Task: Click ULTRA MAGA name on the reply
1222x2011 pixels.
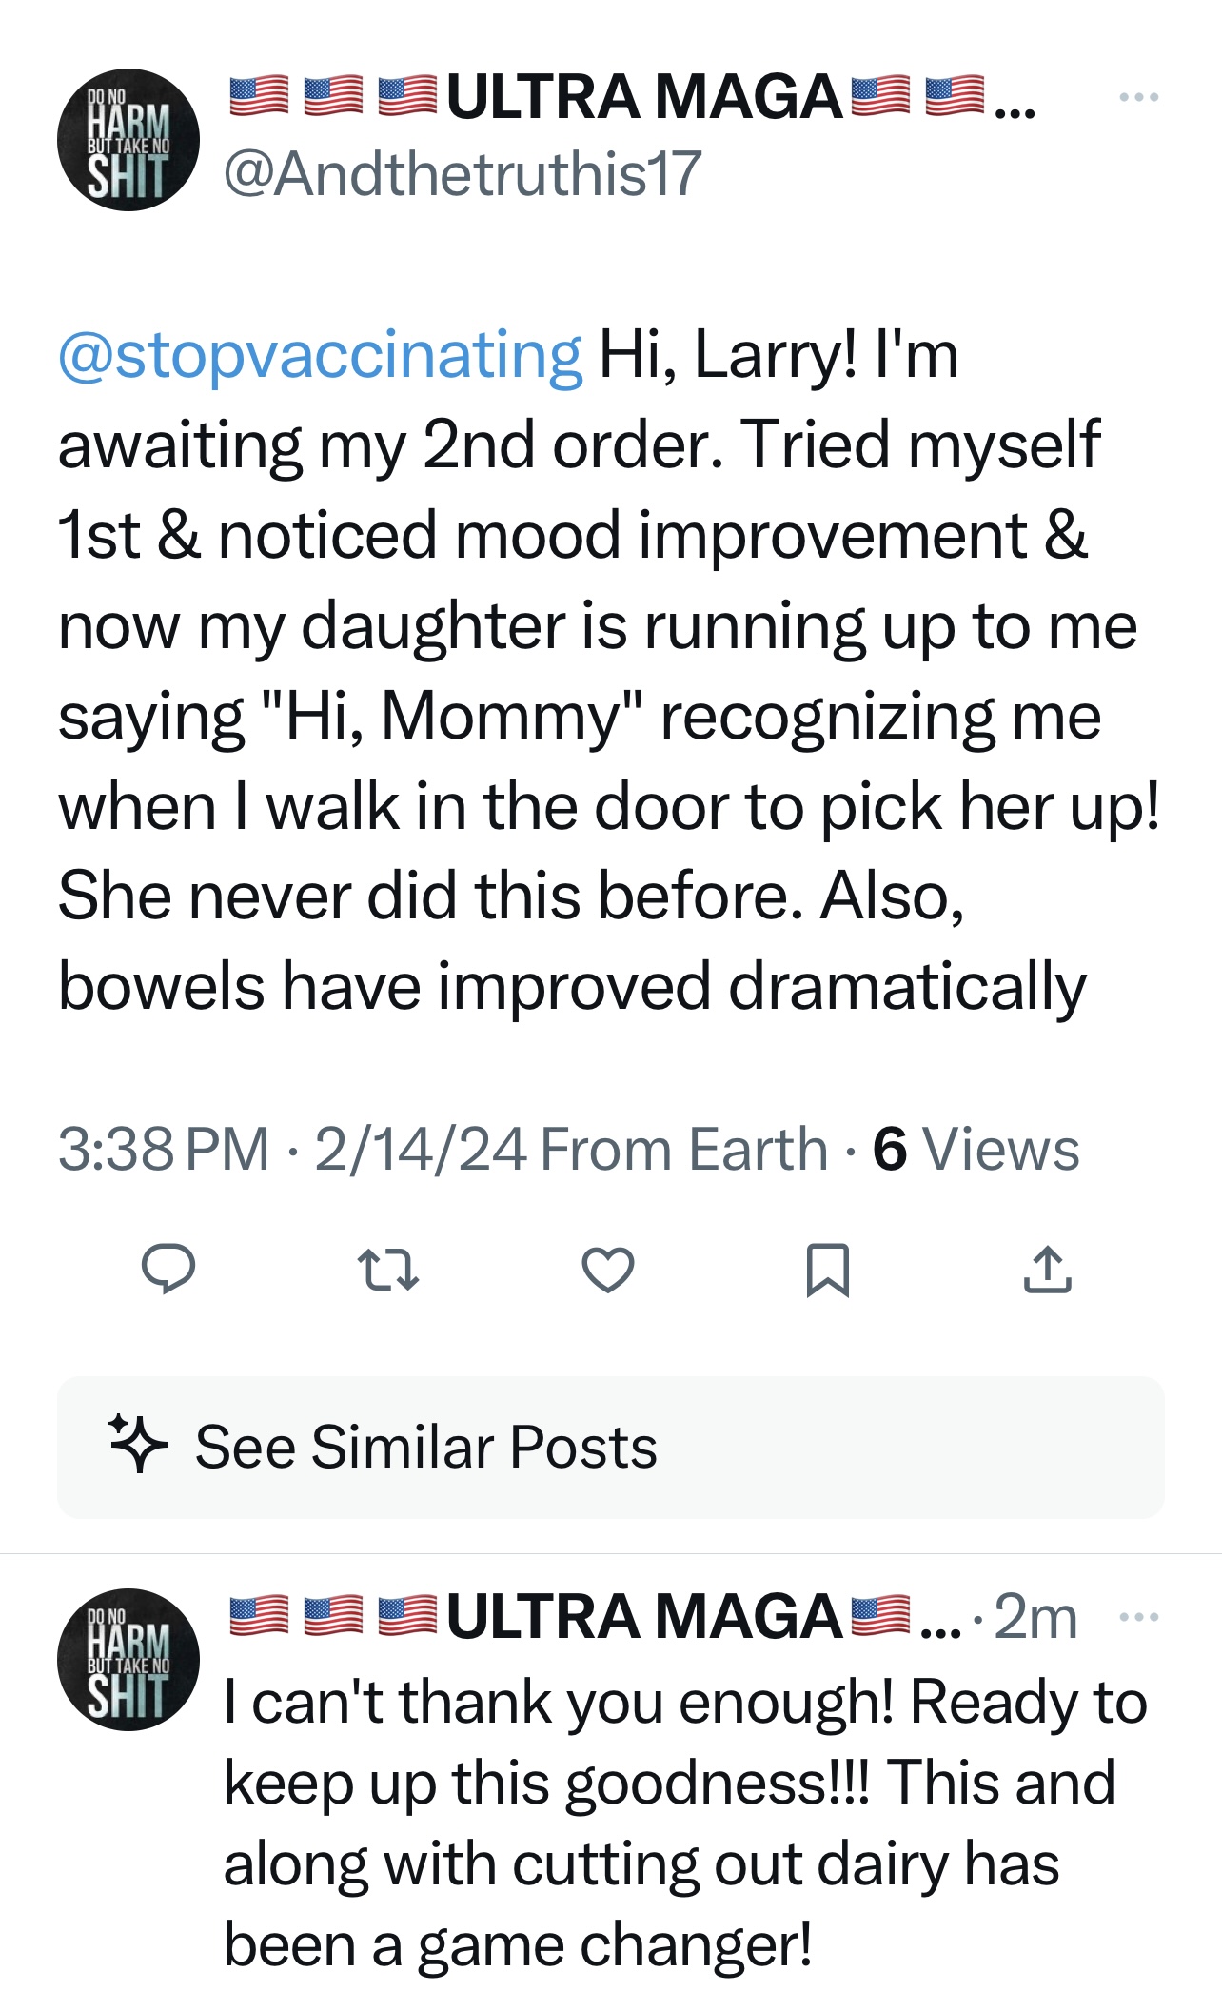Action: (x=643, y=1617)
